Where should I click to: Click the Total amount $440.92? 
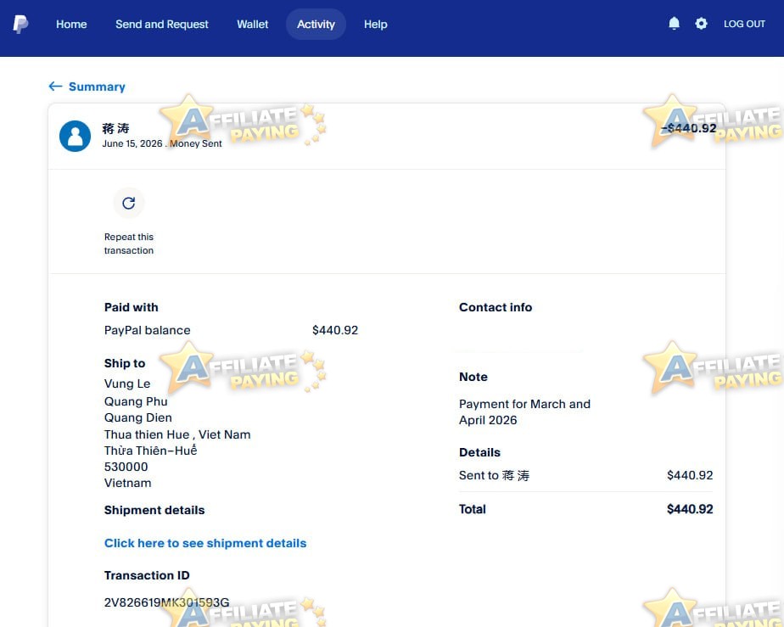(x=690, y=509)
